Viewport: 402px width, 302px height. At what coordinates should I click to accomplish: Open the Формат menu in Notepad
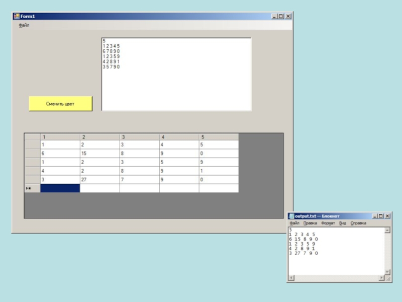[328, 223]
